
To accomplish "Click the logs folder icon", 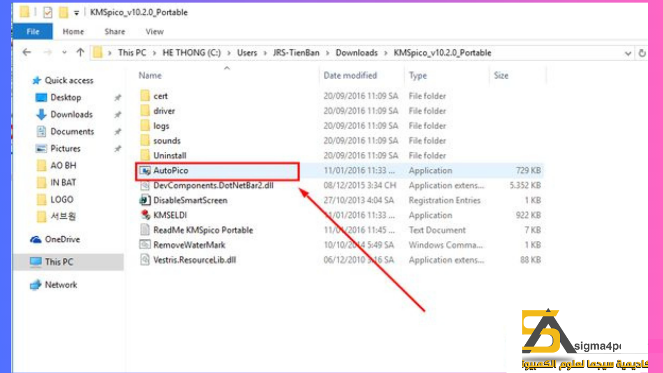I will [145, 126].
